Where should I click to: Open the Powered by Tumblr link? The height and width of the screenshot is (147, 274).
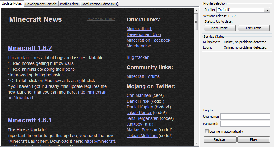click(x=101, y=19)
